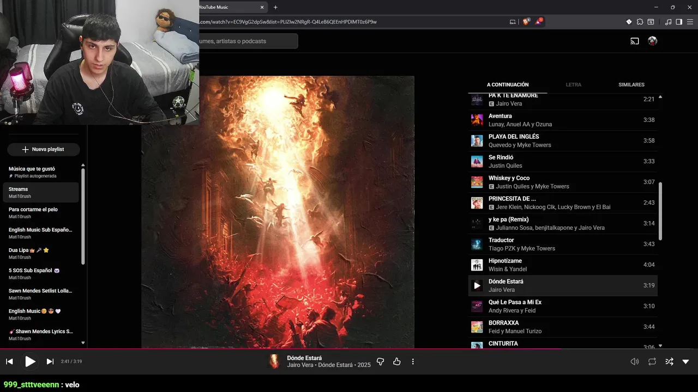This screenshot has width=698, height=392.
Task: Open Para cortarme el pelo playlist
Action: click(x=41, y=212)
